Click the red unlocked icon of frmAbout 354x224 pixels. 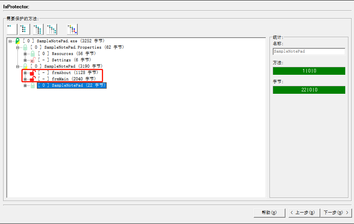point(33,72)
